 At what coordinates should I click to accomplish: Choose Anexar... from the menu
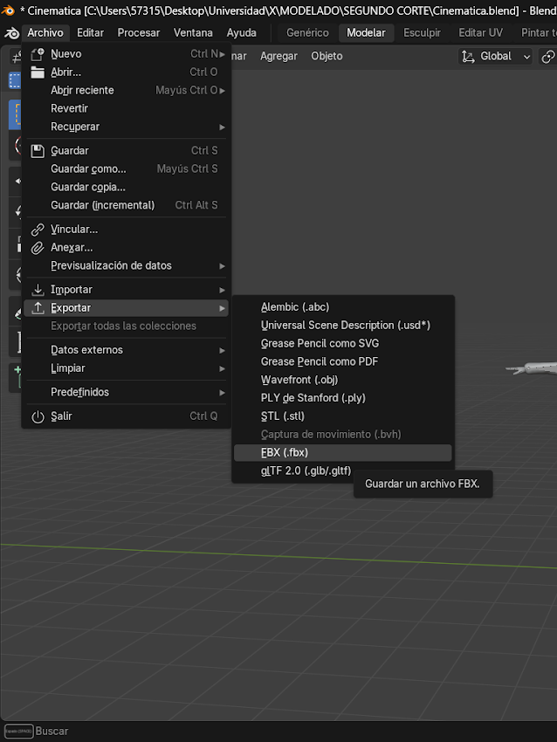(x=127, y=248)
